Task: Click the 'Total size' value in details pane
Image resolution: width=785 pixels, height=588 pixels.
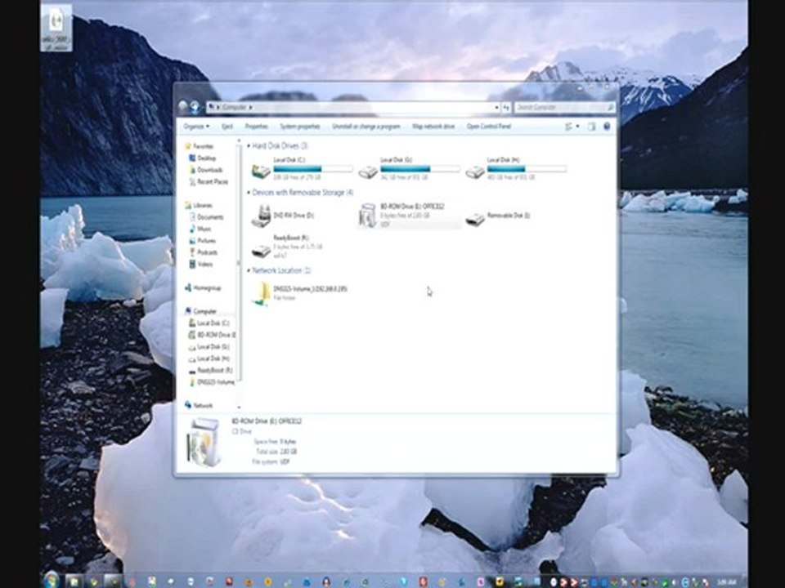Action: (x=289, y=452)
